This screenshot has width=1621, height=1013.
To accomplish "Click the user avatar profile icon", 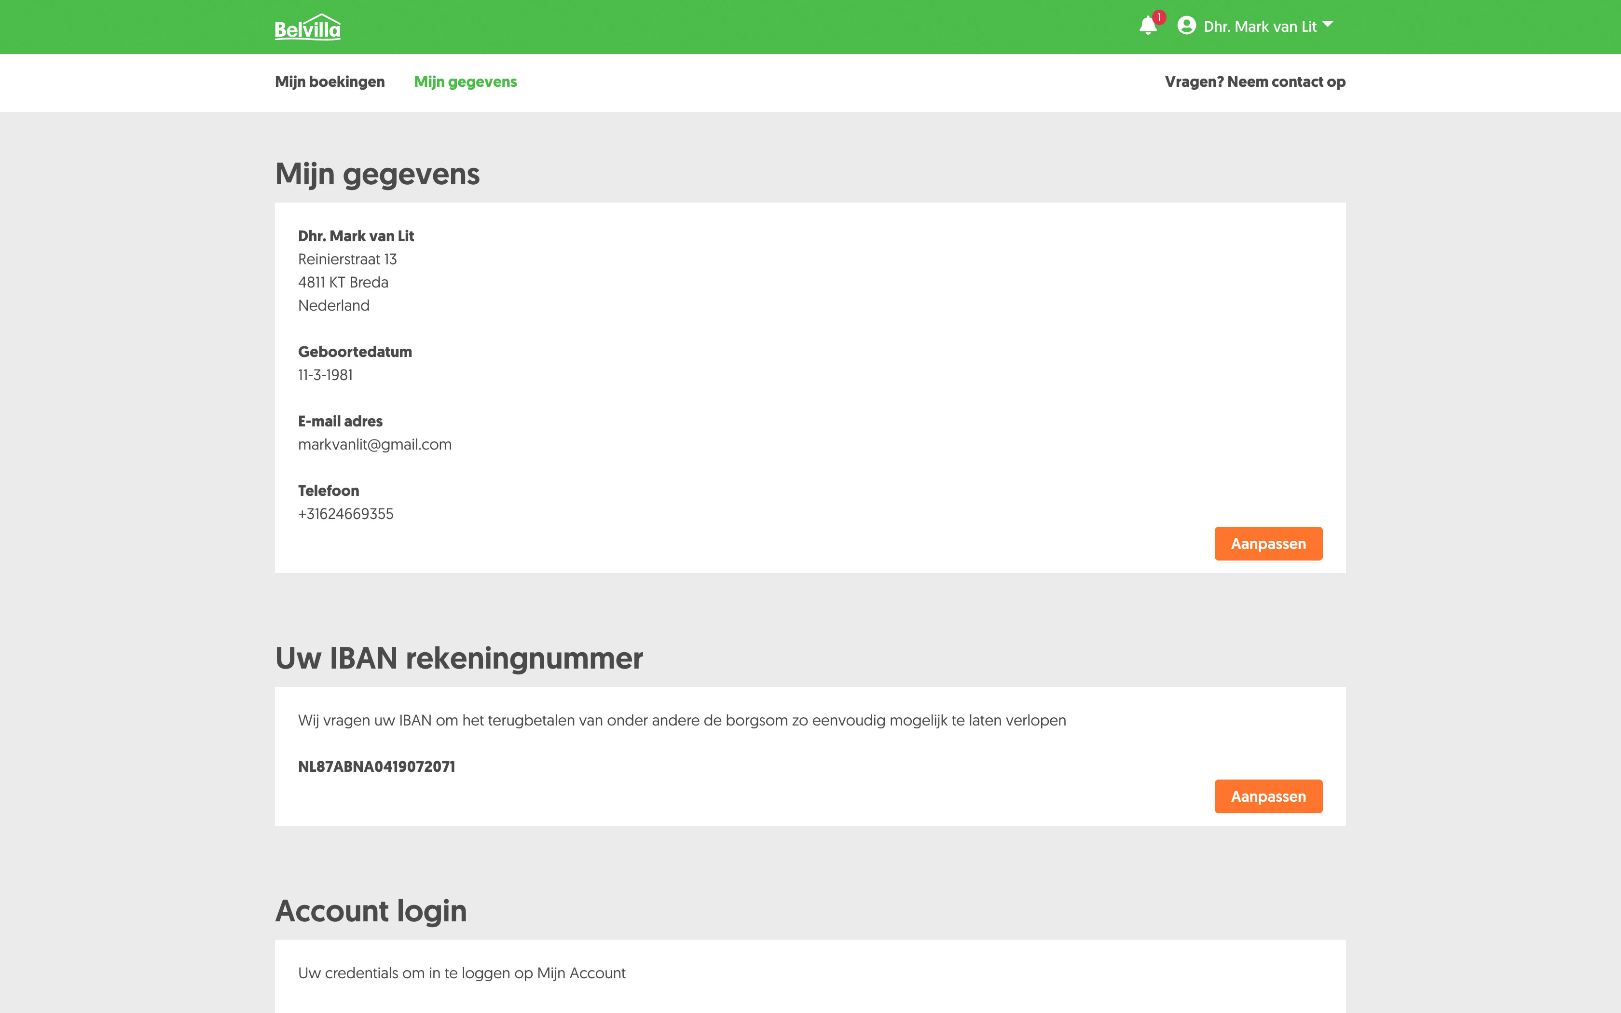I will (1186, 26).
